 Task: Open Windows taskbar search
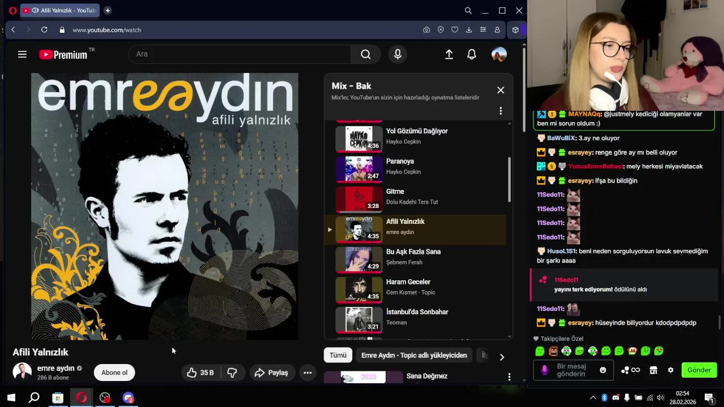[34, 398]
